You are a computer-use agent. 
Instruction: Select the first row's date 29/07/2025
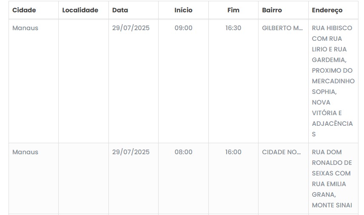131,28
